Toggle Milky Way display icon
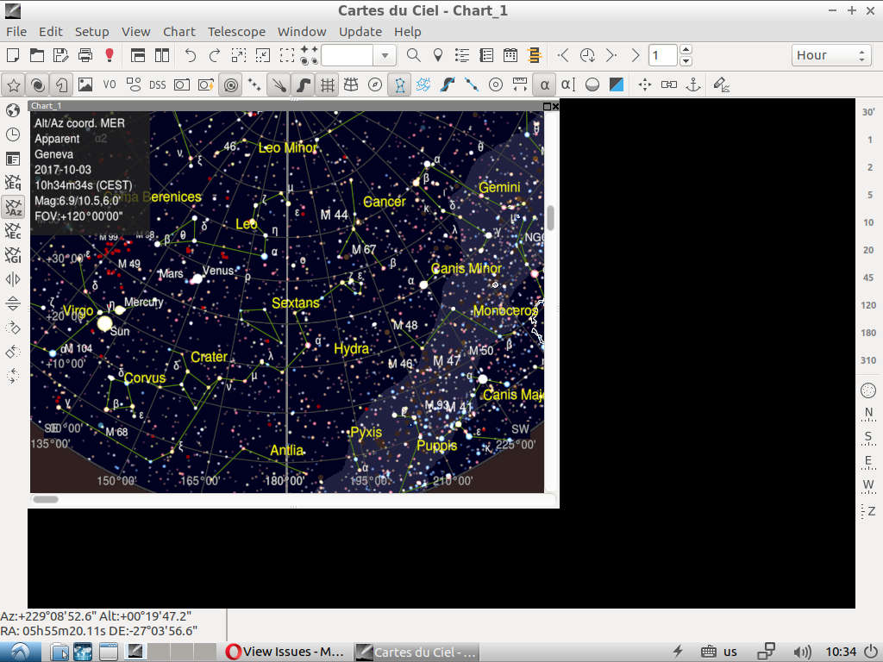 (x=303, y=85)
